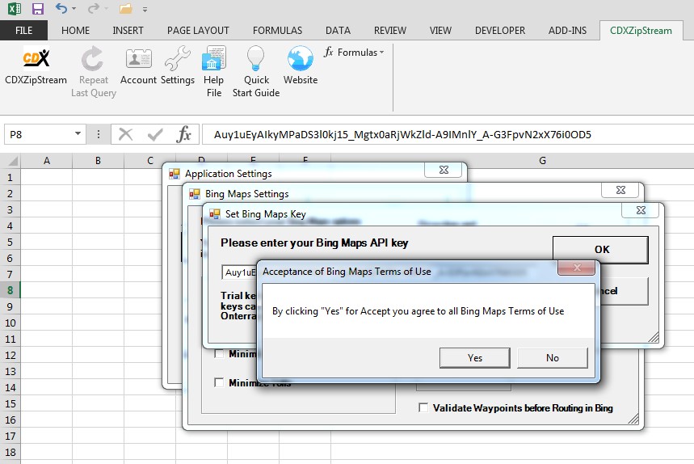The width and height of the screenshot is (694, 464).
Task: Select row 15 header
Action: coord(10,404)
